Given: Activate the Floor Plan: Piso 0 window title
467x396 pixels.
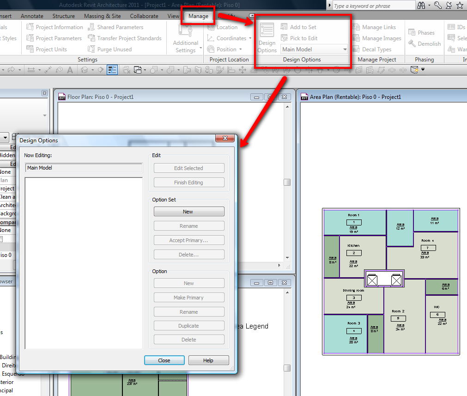Looking at the screenshot, I should coord(100,97).
